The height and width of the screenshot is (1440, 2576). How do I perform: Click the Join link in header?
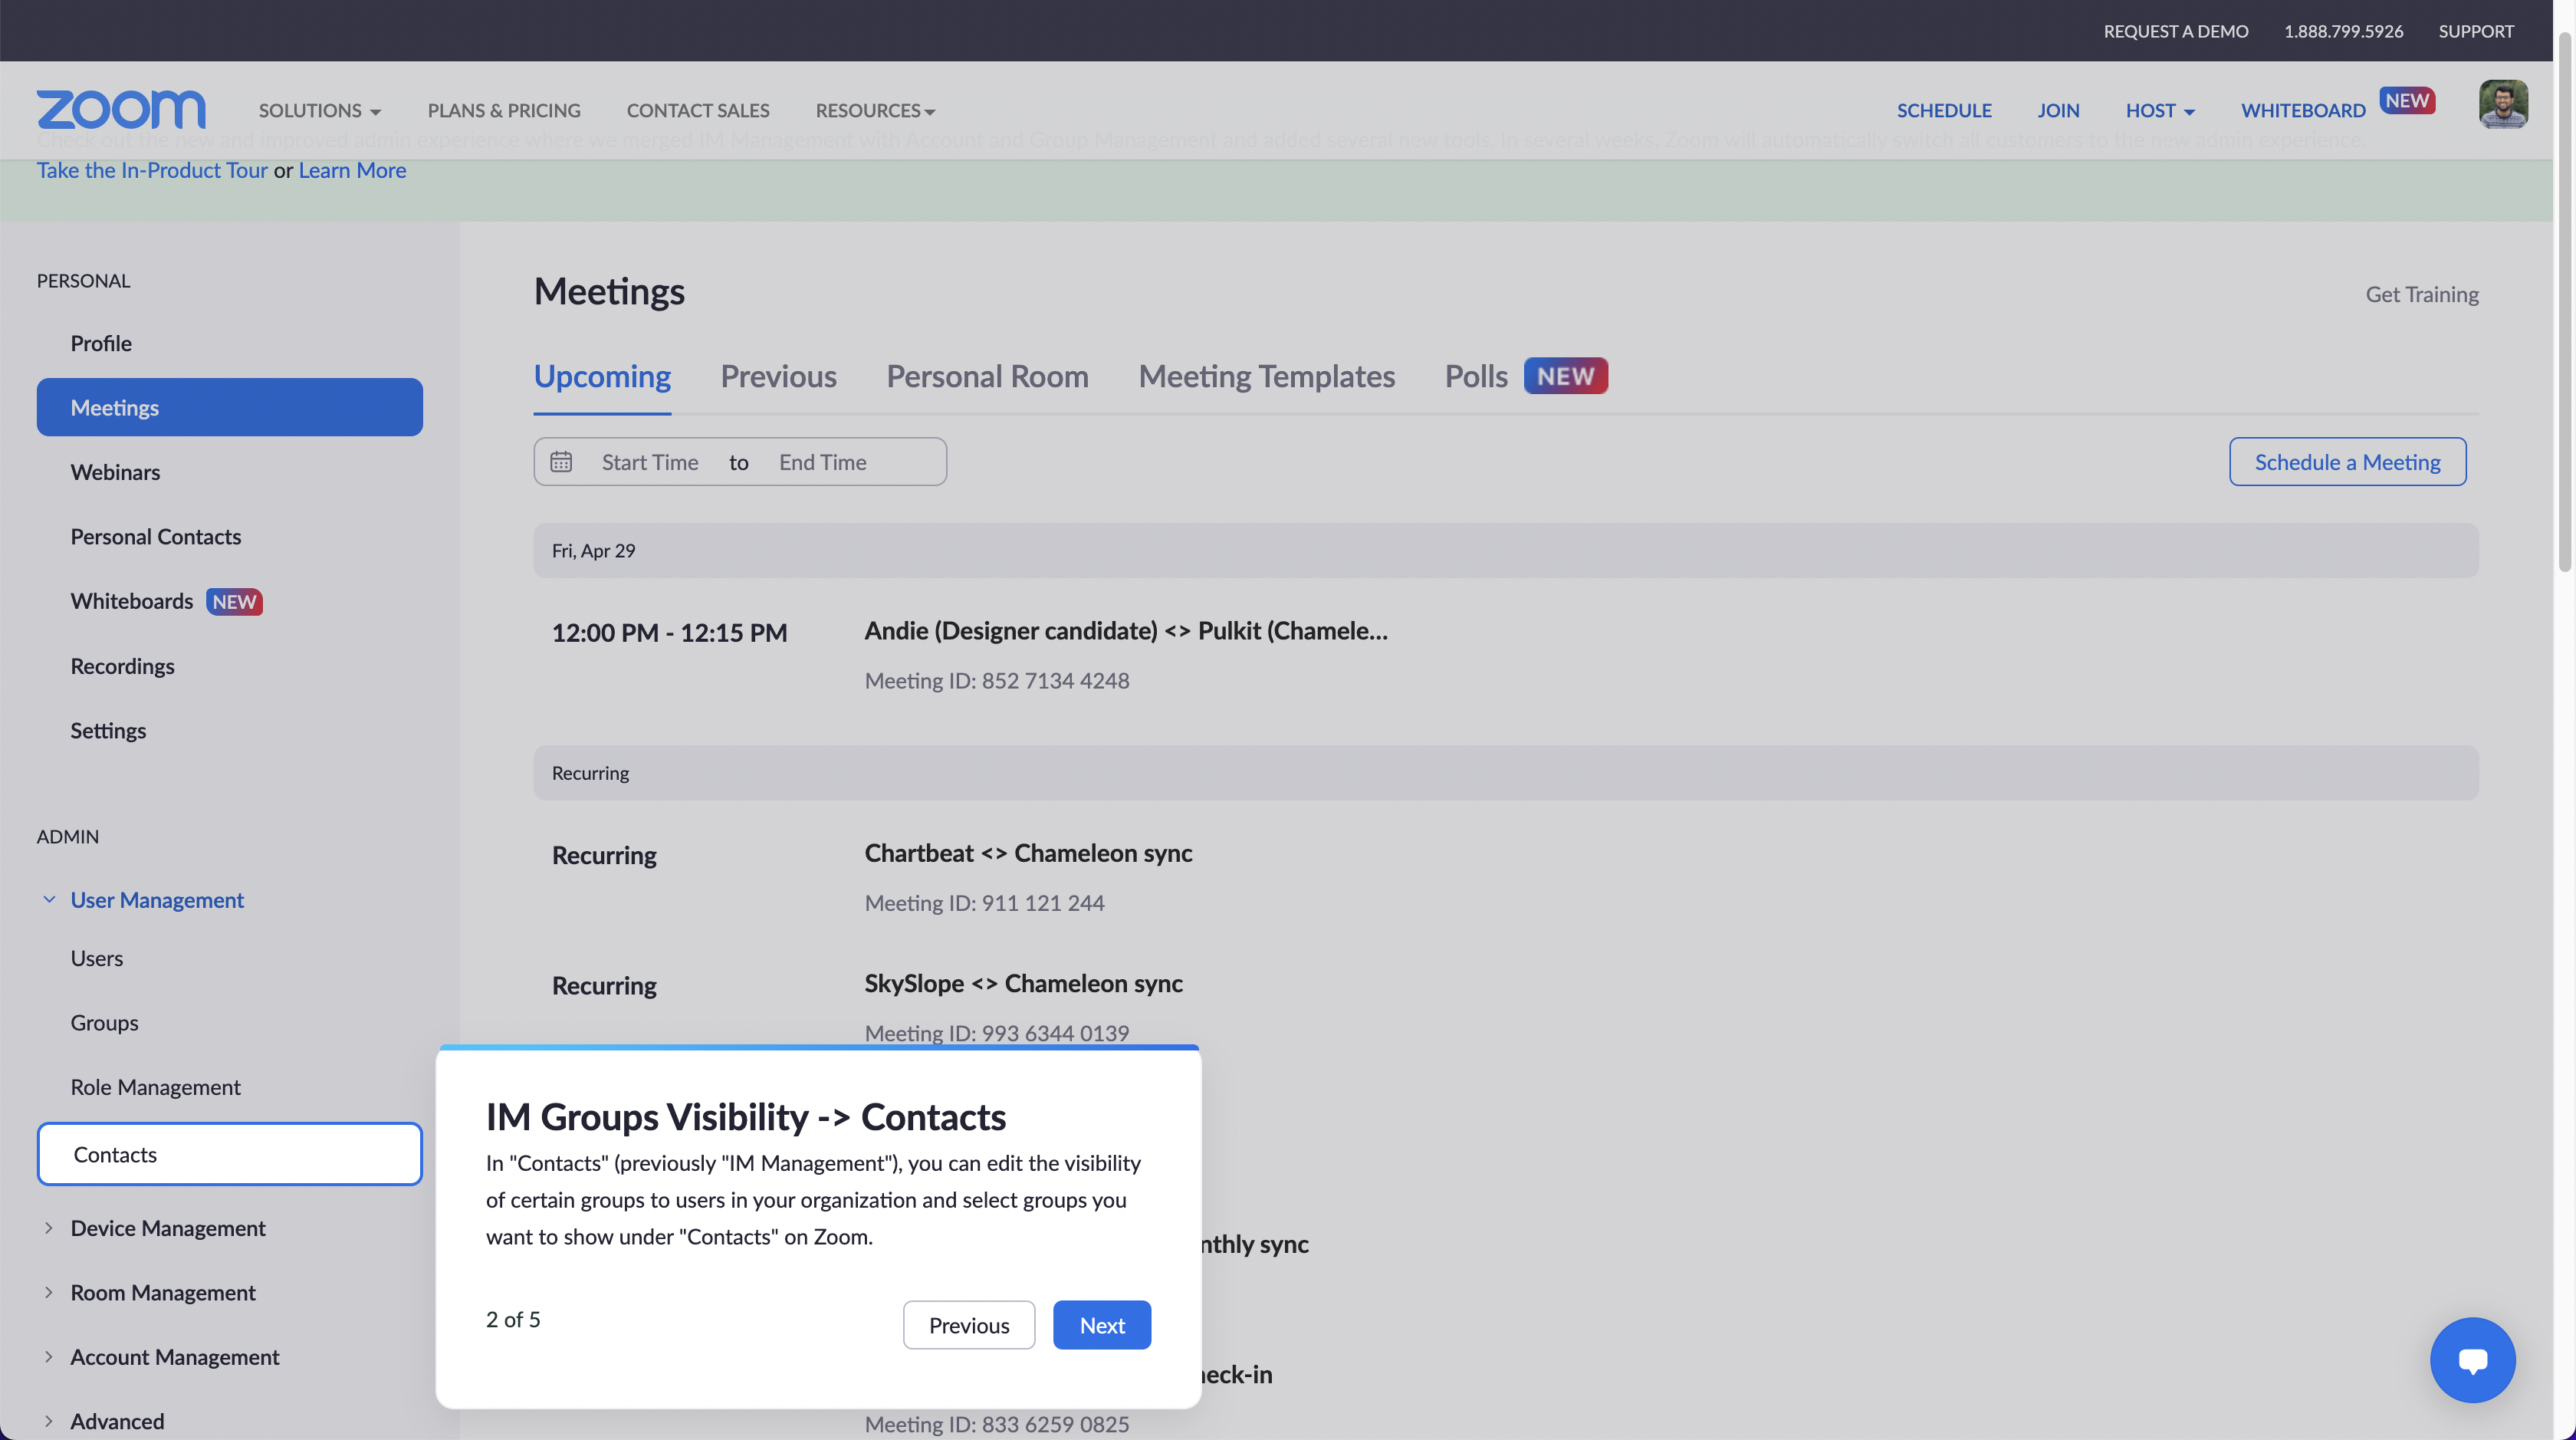pyautogui.click(x=2058, y=110)
